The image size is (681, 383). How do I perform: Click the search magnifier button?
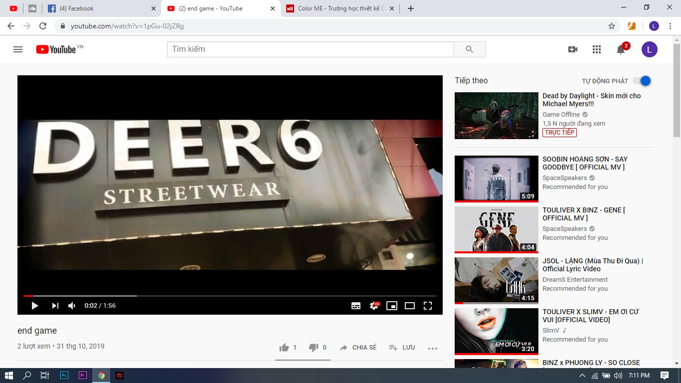[469, 49]
